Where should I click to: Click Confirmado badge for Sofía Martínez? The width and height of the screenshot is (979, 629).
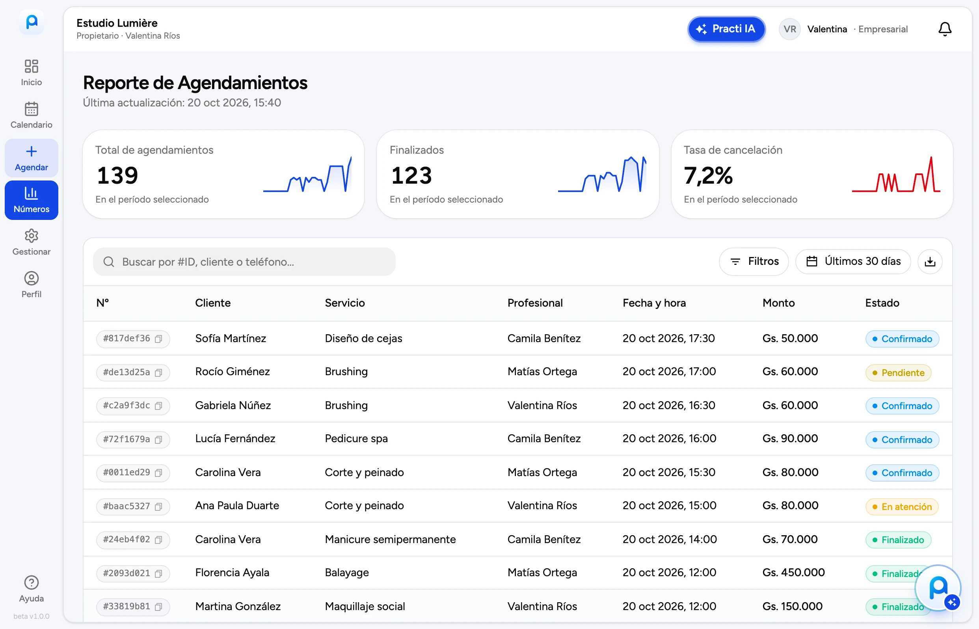tap(902, 339)
